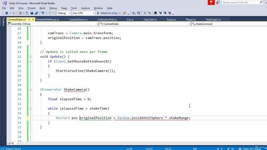The width and height of the screenshot is (267, 150).
Task: Collapse the if block at line 23
Action: click(30, 62)
